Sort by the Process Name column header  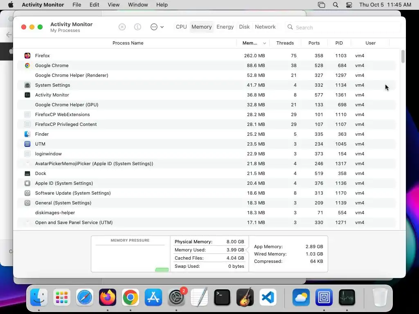click(128, 43)
